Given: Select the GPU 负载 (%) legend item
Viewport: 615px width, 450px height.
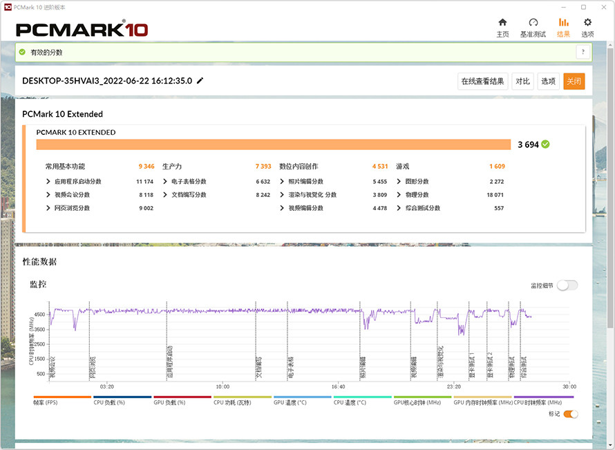Looking at the screenshot, I should tap(182, 400).
